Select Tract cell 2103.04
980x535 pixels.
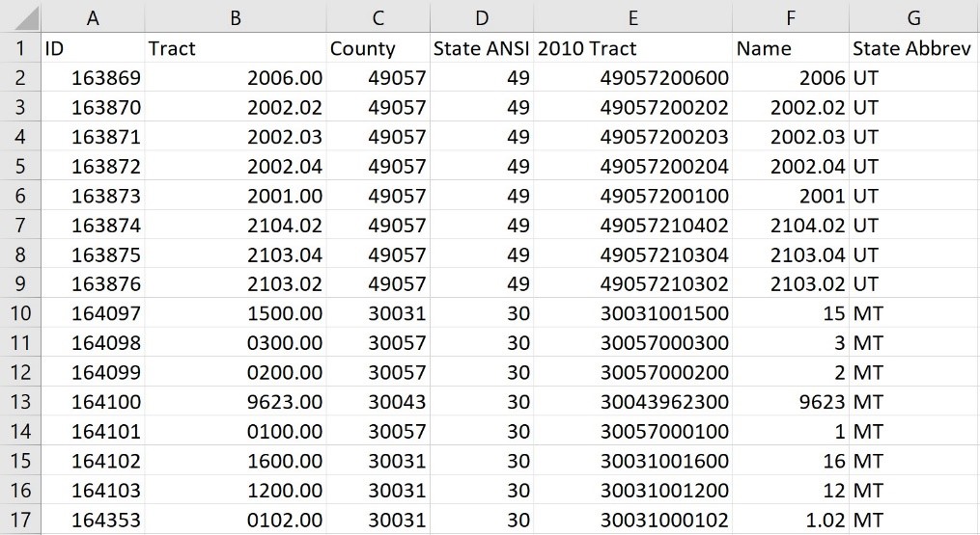click(235, 254)
